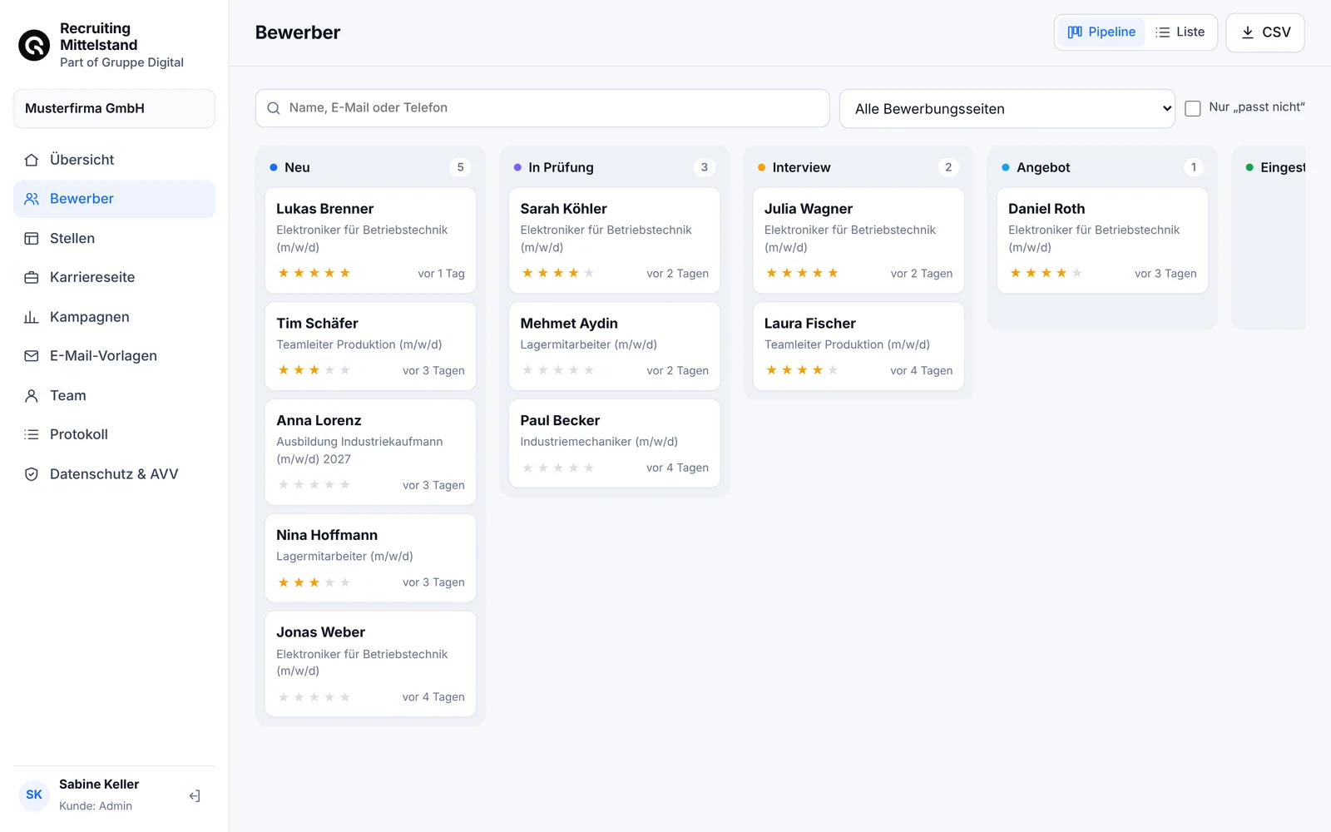Click the Recruiting Mittelstand logo
The width and height of the screenshot is (1331, 832).
pyautogui.click(x=34, y=45)
